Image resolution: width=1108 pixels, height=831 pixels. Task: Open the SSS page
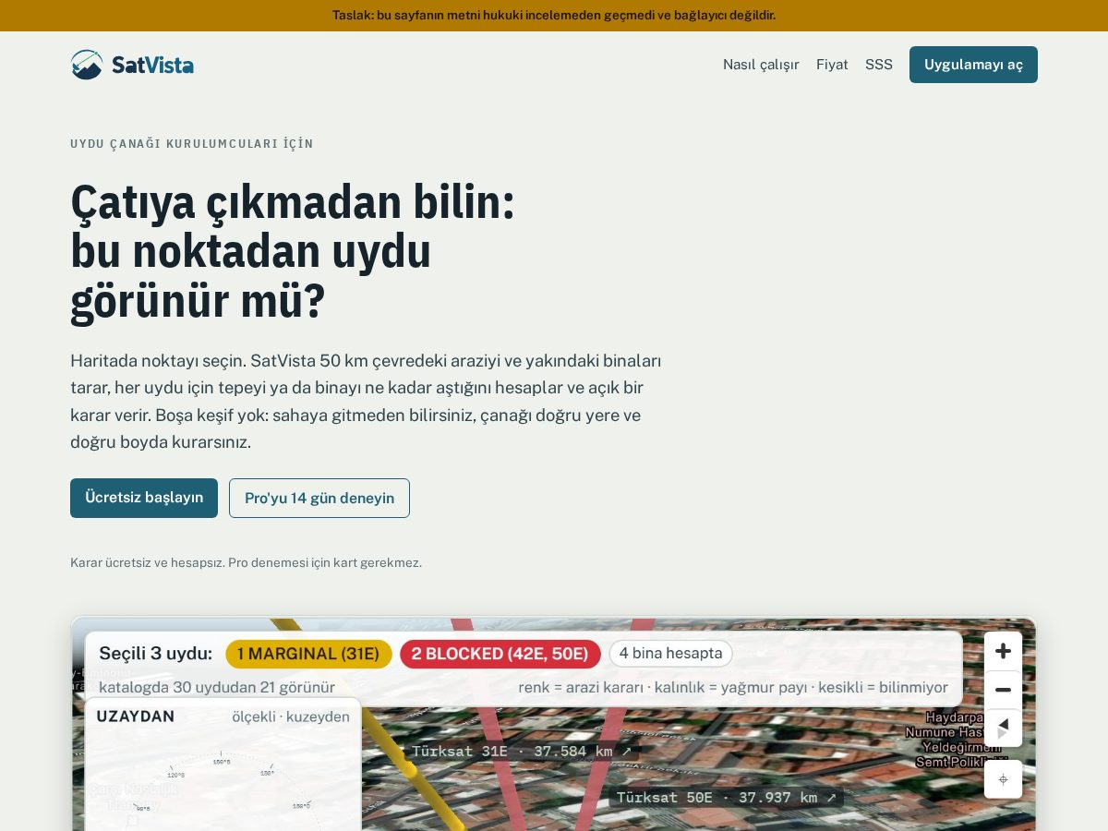pos(879,65)
